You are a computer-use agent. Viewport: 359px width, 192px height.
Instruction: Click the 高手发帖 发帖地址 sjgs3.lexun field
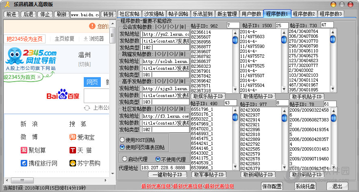pyautogui.click(x=165, y=88)
